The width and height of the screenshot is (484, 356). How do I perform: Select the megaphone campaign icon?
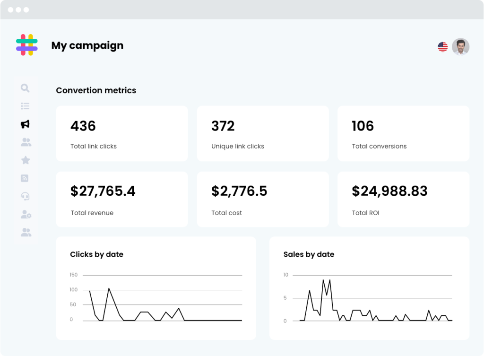pyautogui.click(x=26, y=124)
